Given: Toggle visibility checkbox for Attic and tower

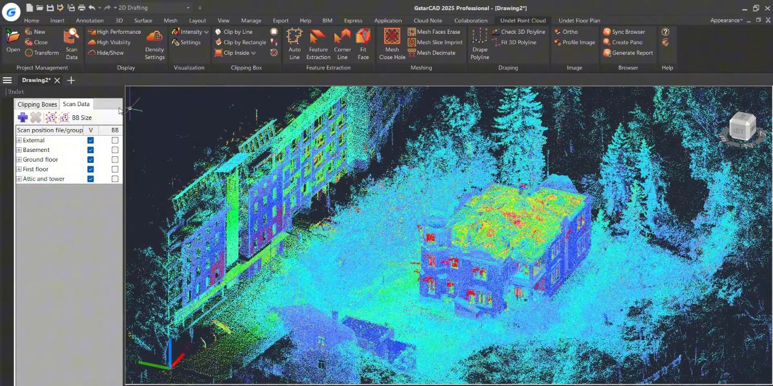Looking at the screenshot, I should pos(91,179).
